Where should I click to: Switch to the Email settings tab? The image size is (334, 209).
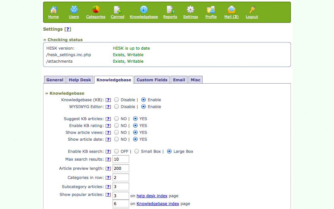(179, 80)
